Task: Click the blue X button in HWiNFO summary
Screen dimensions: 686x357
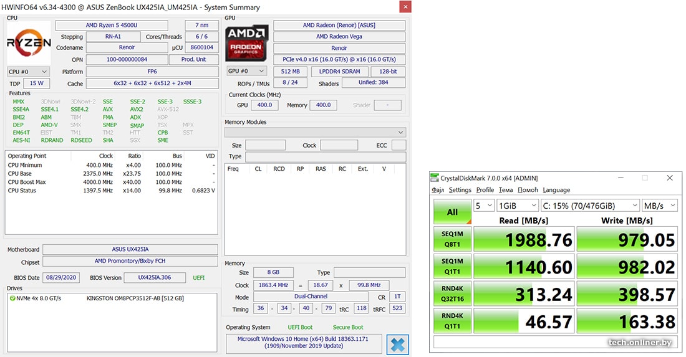Action: click(x=398, y=345)
